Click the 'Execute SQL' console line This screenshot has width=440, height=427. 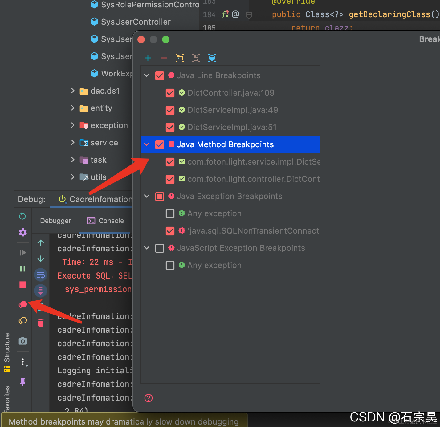tap(95, 276)
